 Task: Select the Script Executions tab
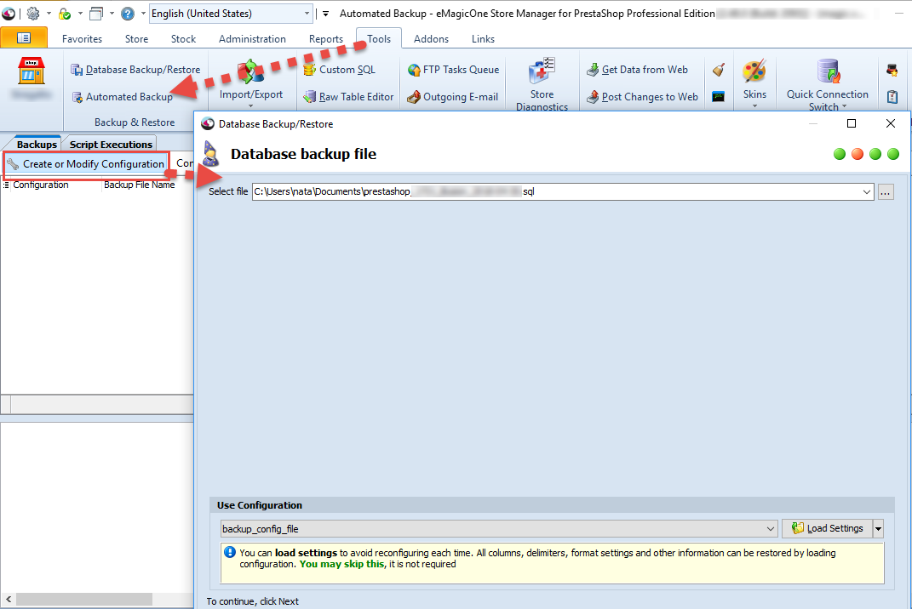(x=111, y=144)
